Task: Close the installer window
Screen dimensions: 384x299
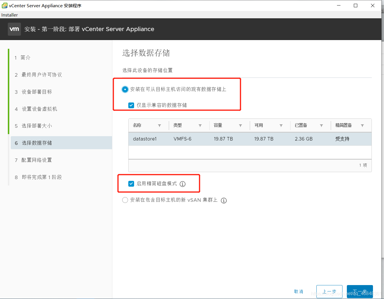Action: (373, 6)
